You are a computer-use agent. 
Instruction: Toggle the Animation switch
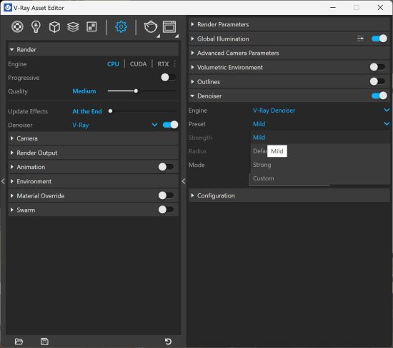click(166, 167)
